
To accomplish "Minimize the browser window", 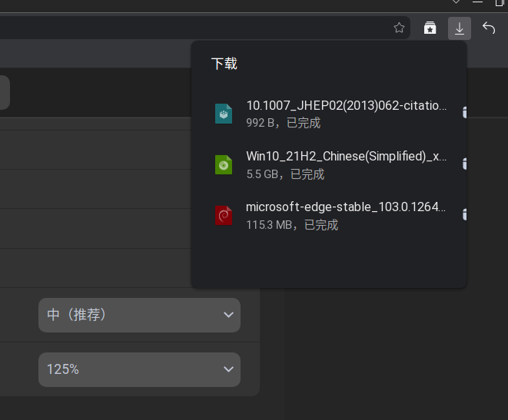I will (x=478, y=3).
